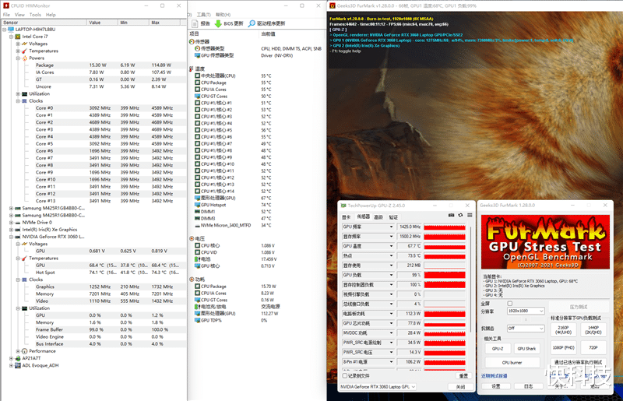Viewport: 623px width, 401px height.
Task: Click the 传感器 sensor category icon
Action: 192,41
